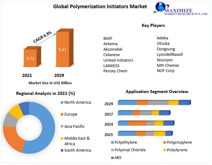Screen dimensions: 212x165
Task: Select the 2021 market size bar labeled 3.72
Action: [x=32, y=57]
